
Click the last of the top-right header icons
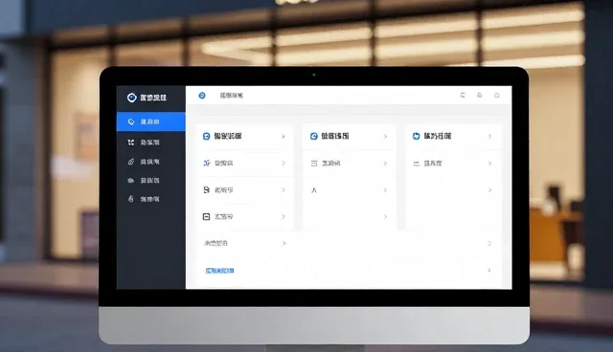tap(497, 96)
